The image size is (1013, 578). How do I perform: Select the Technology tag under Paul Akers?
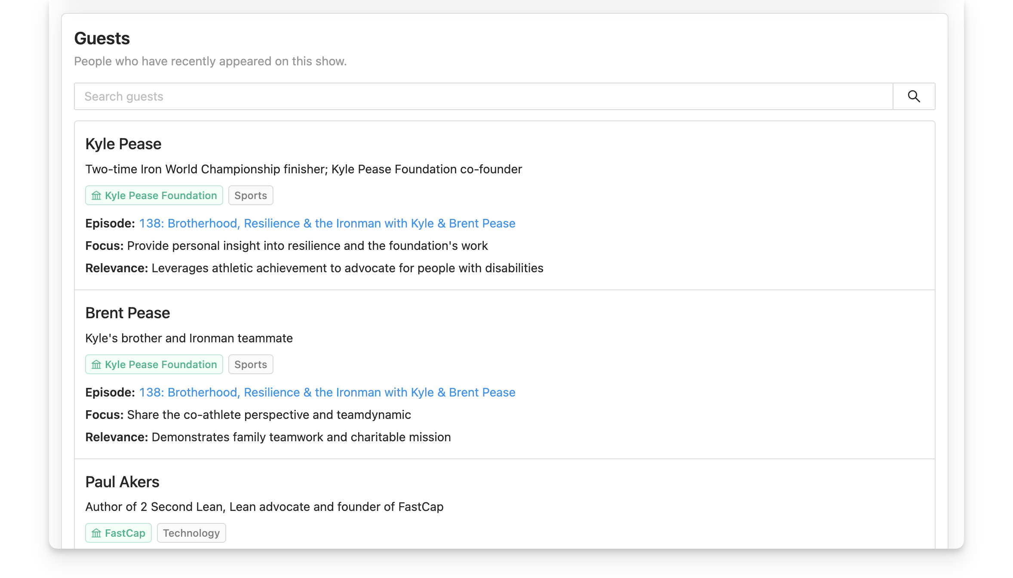tap(191, 533)
